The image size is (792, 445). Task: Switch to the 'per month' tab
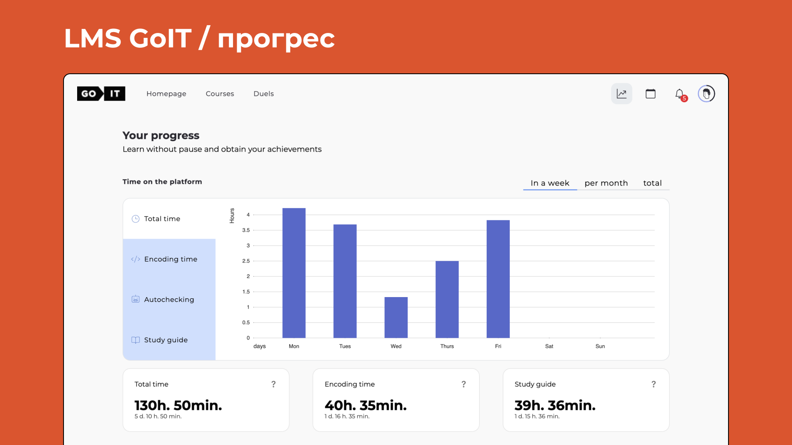point(606,183)
